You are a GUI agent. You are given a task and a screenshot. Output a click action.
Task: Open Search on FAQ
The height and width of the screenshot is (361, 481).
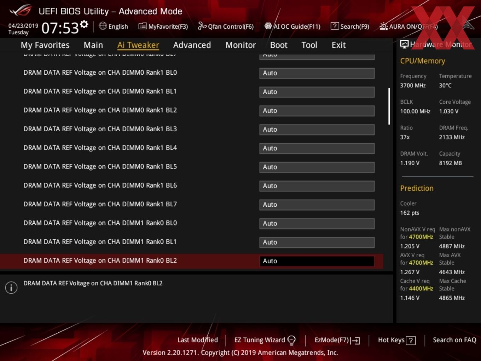(454, 340)
